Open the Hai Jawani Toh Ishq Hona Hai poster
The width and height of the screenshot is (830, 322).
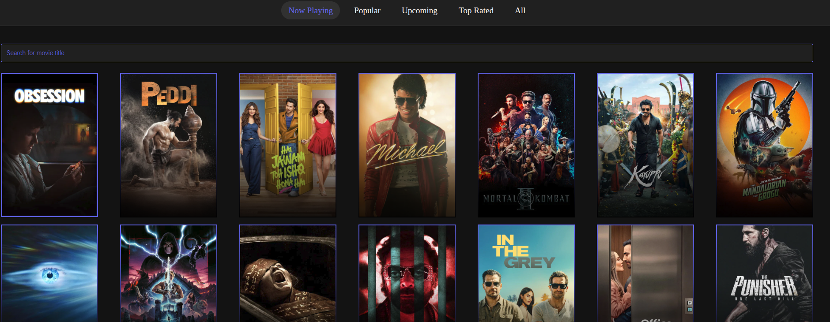click(x=288, y=145)
